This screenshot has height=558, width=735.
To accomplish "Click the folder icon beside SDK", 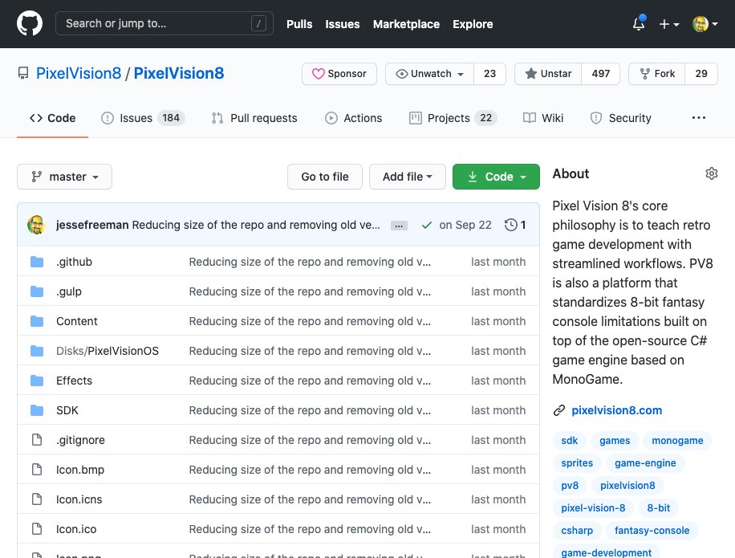I will [37, 410].
